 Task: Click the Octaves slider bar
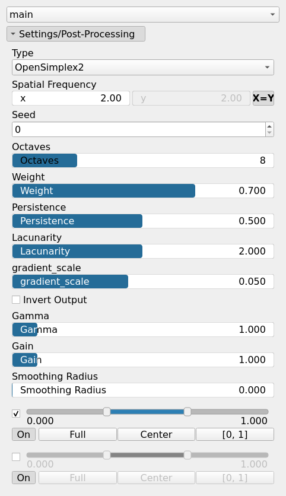click(142, 160)
